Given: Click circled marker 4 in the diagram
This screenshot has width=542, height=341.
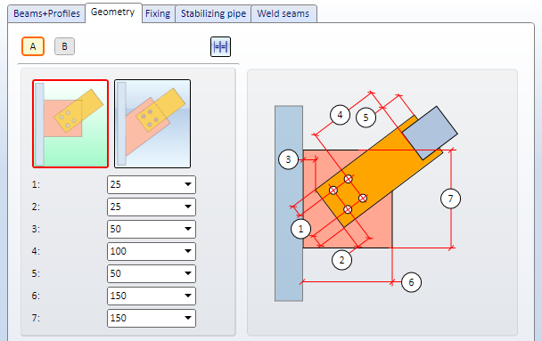Looking at the screenshot, I should pos(341,115).
